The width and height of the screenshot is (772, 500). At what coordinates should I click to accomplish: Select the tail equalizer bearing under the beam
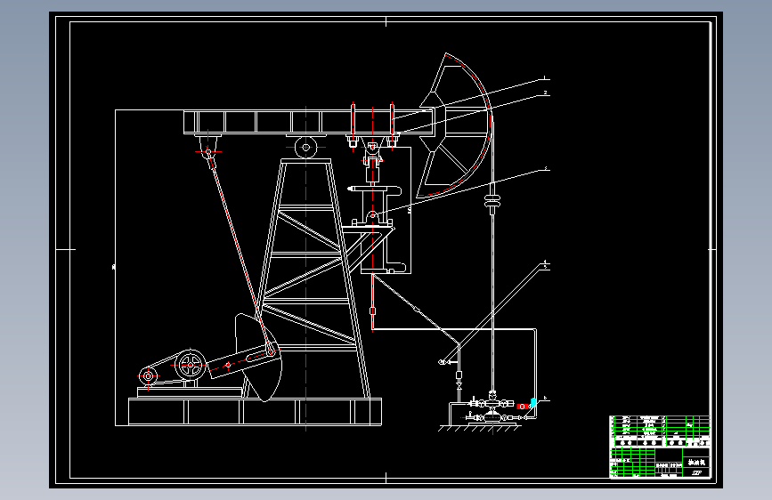pos(208,151)
